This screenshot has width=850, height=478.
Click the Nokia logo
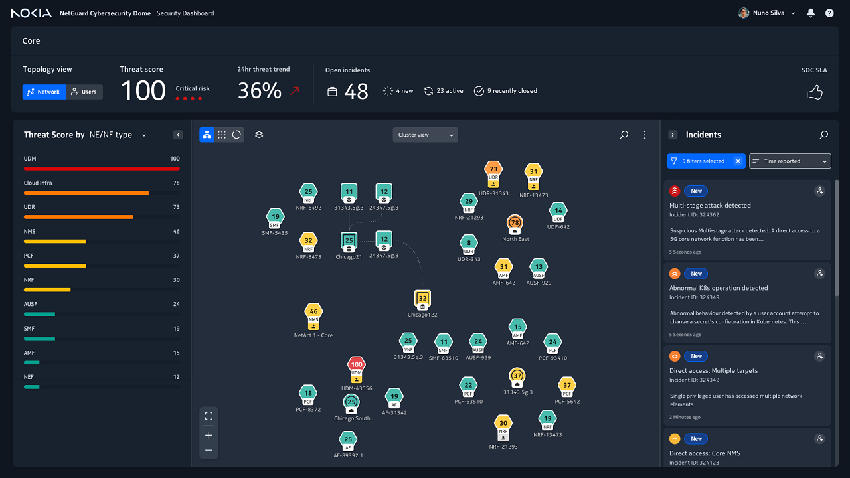click(31, 13)
